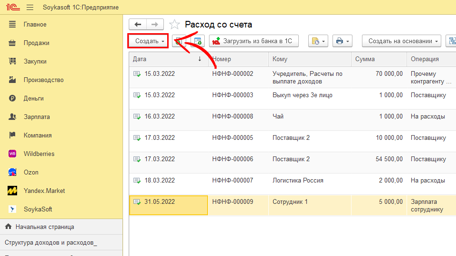Screen dimensions: 456x256
Task: Open the Yandex.Market section
Action: point(44,191)
